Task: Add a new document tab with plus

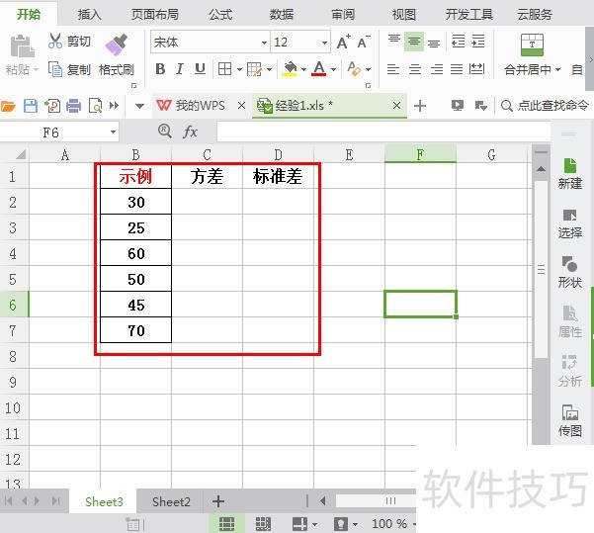Action: tap(420, 106)
